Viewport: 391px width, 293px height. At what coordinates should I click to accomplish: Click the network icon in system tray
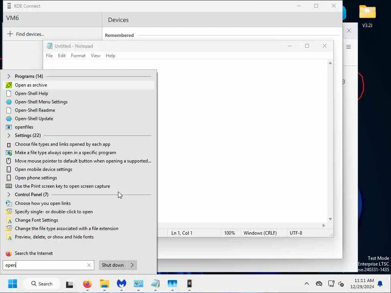coord(331,284)
